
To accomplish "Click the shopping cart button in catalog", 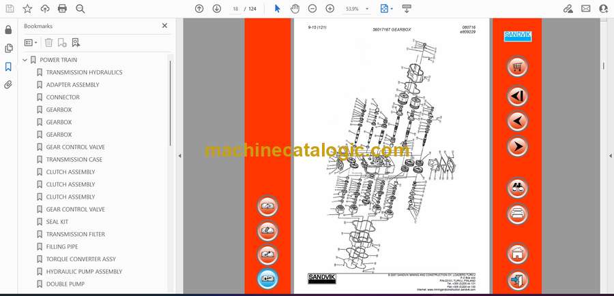I will click(x=517, y=66).
